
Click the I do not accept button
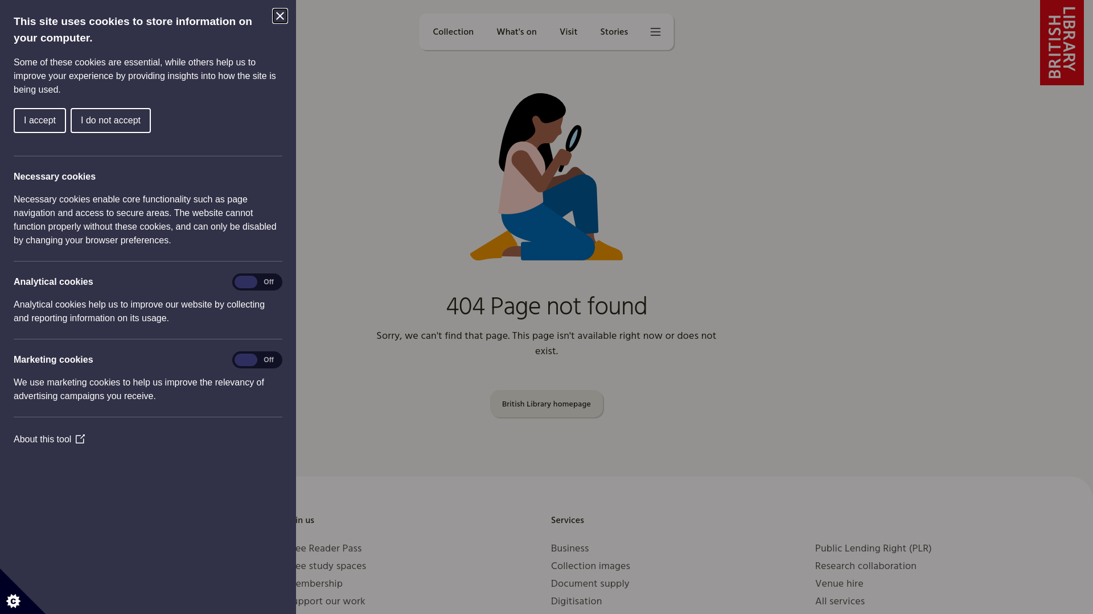click(x=110, y=121)
